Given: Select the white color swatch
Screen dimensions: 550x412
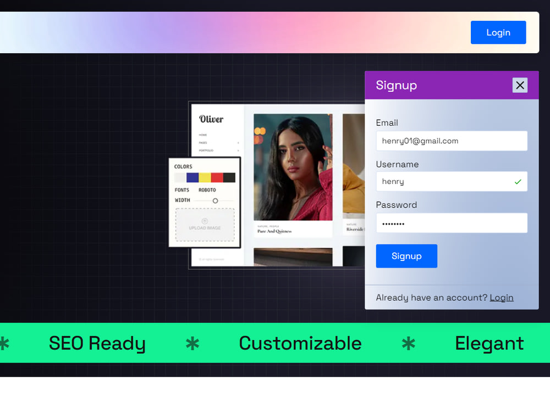Looking at the screenshot, I should click(x=180, y=177).
